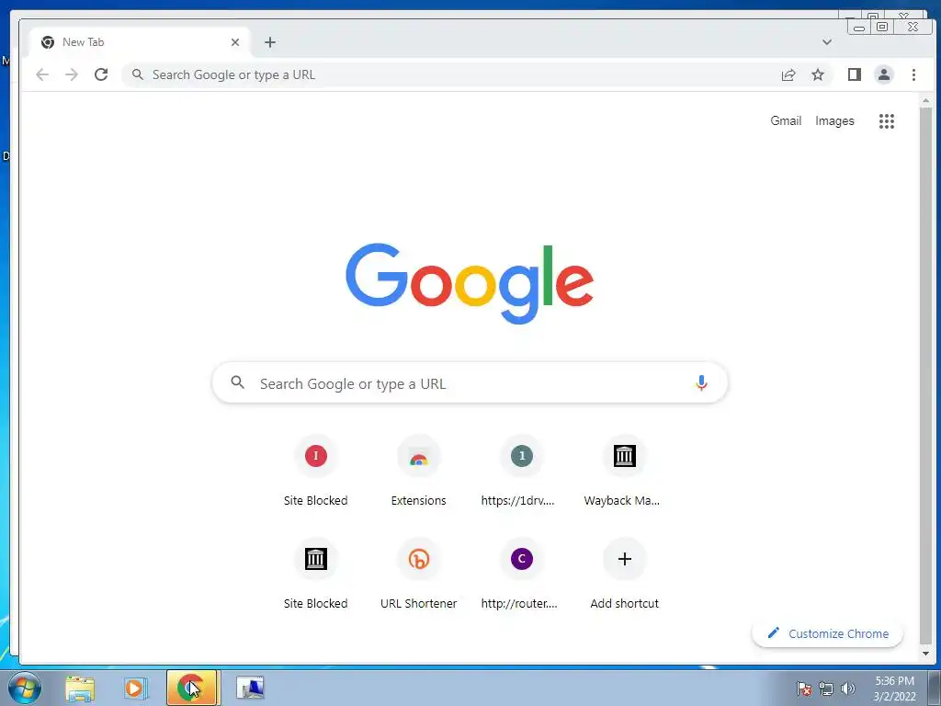Click the Add shortcut plus tile
941x706 pixels.
(624, 574)
